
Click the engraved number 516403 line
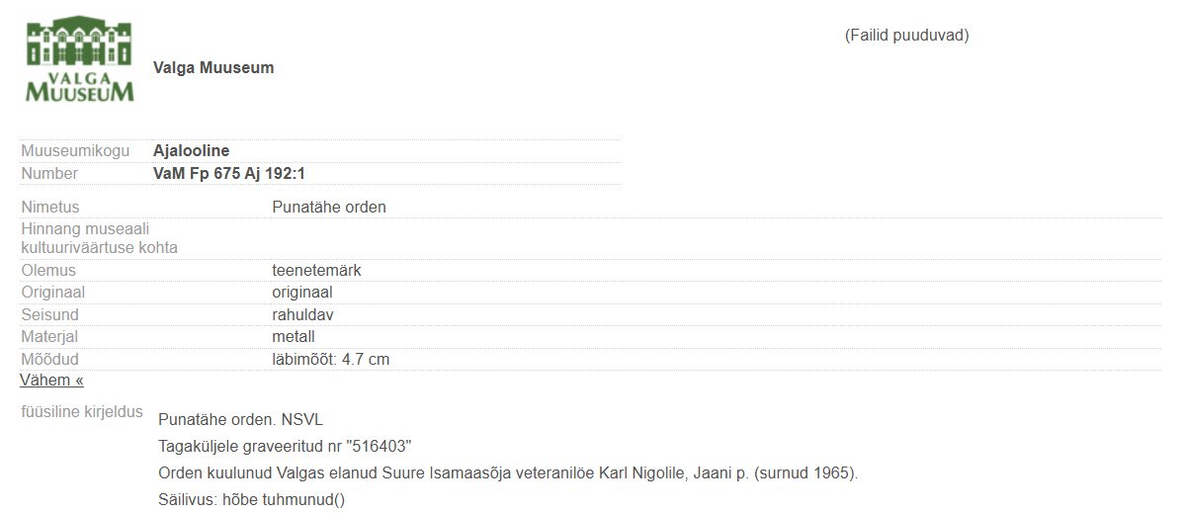click(x=285, y=447)
